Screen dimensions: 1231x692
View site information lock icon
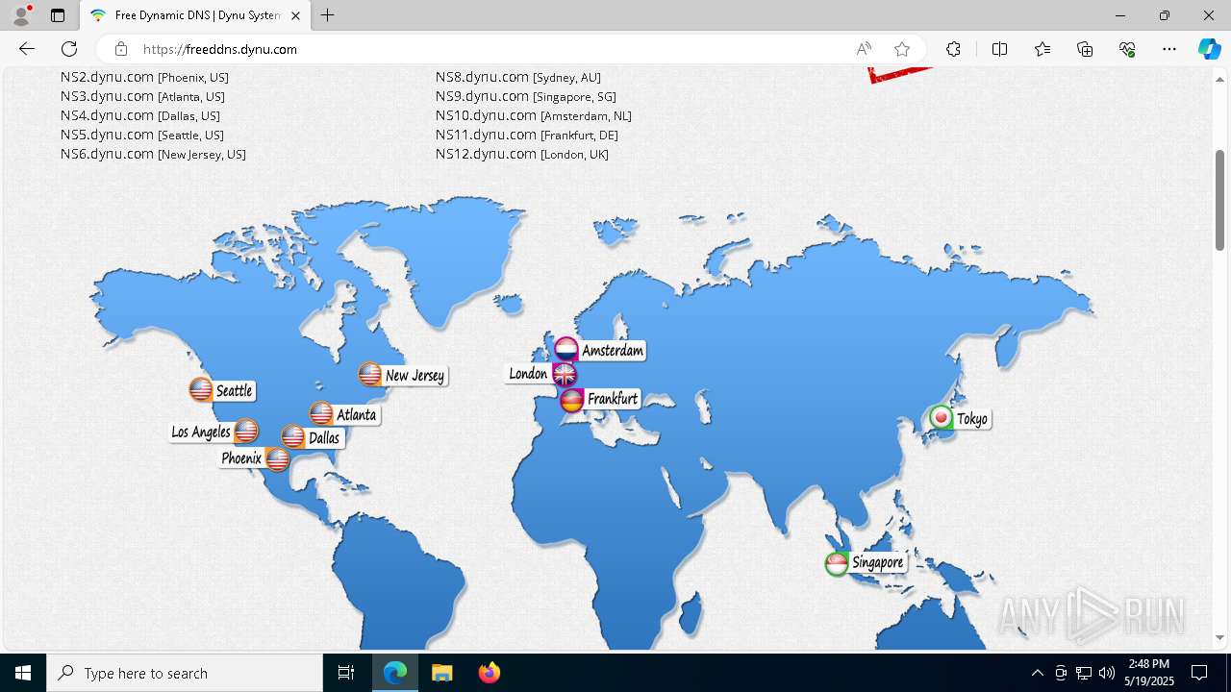coord(121,49)
